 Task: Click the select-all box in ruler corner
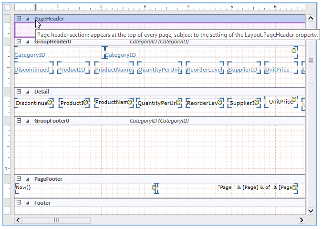[7, 8]
